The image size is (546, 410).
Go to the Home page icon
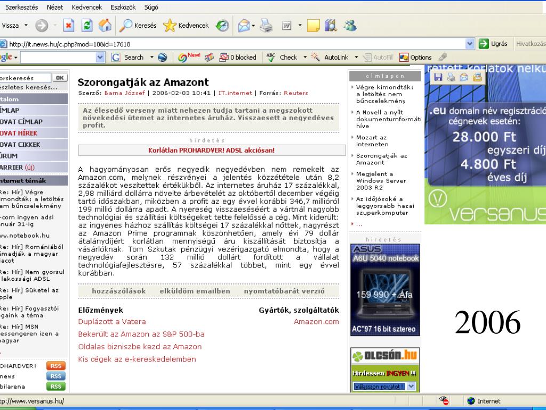105,26
